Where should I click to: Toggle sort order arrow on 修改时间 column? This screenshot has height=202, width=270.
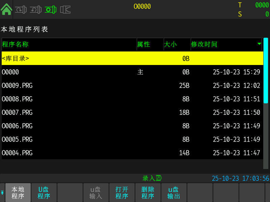coord(259,44)
